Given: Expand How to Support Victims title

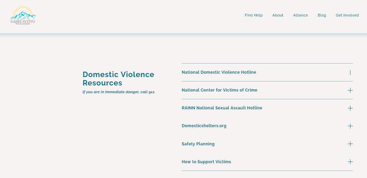Looking at the screenshot, I should [206, 162].
